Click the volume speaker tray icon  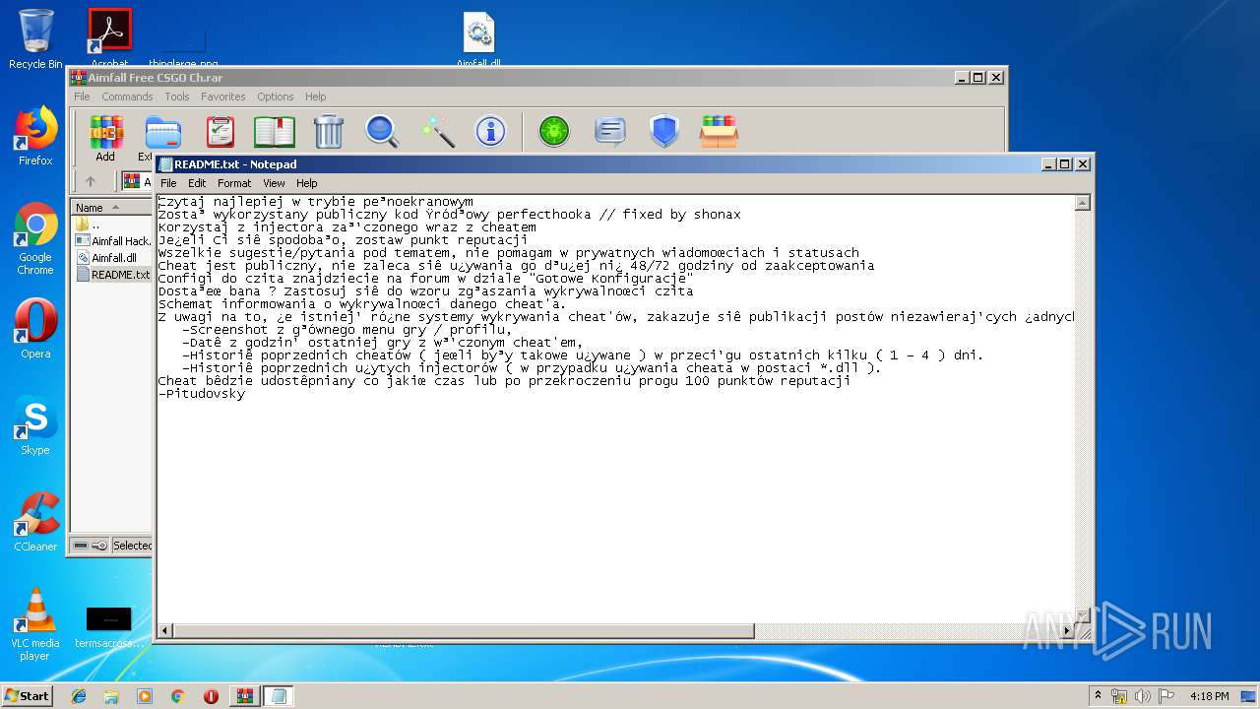1143,696
